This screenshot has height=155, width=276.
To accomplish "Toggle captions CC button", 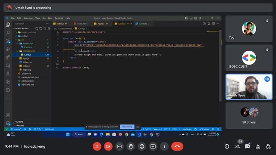I will [x=119, y=146].
